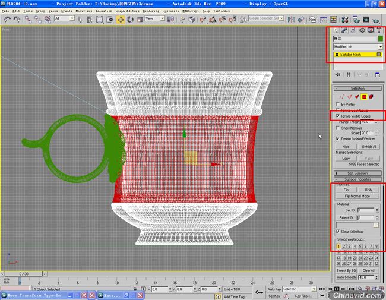Enable the By Vertex checkbox
This screenshot has width=386, height=300.
[x=338, y=104]
